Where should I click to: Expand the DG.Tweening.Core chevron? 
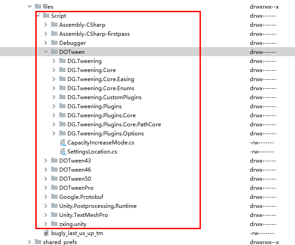[x=54, y=70]
